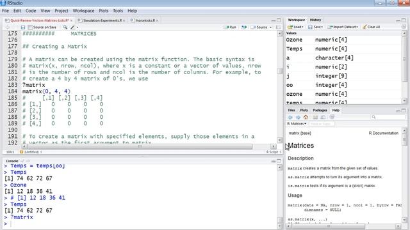Click the variable oo integer[4] row
410x230 pixels.
343,85
